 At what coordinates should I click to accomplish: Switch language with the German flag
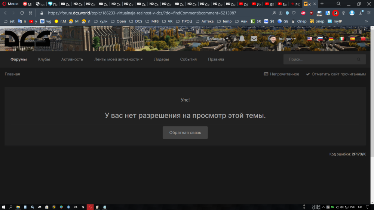pos(331,38)
